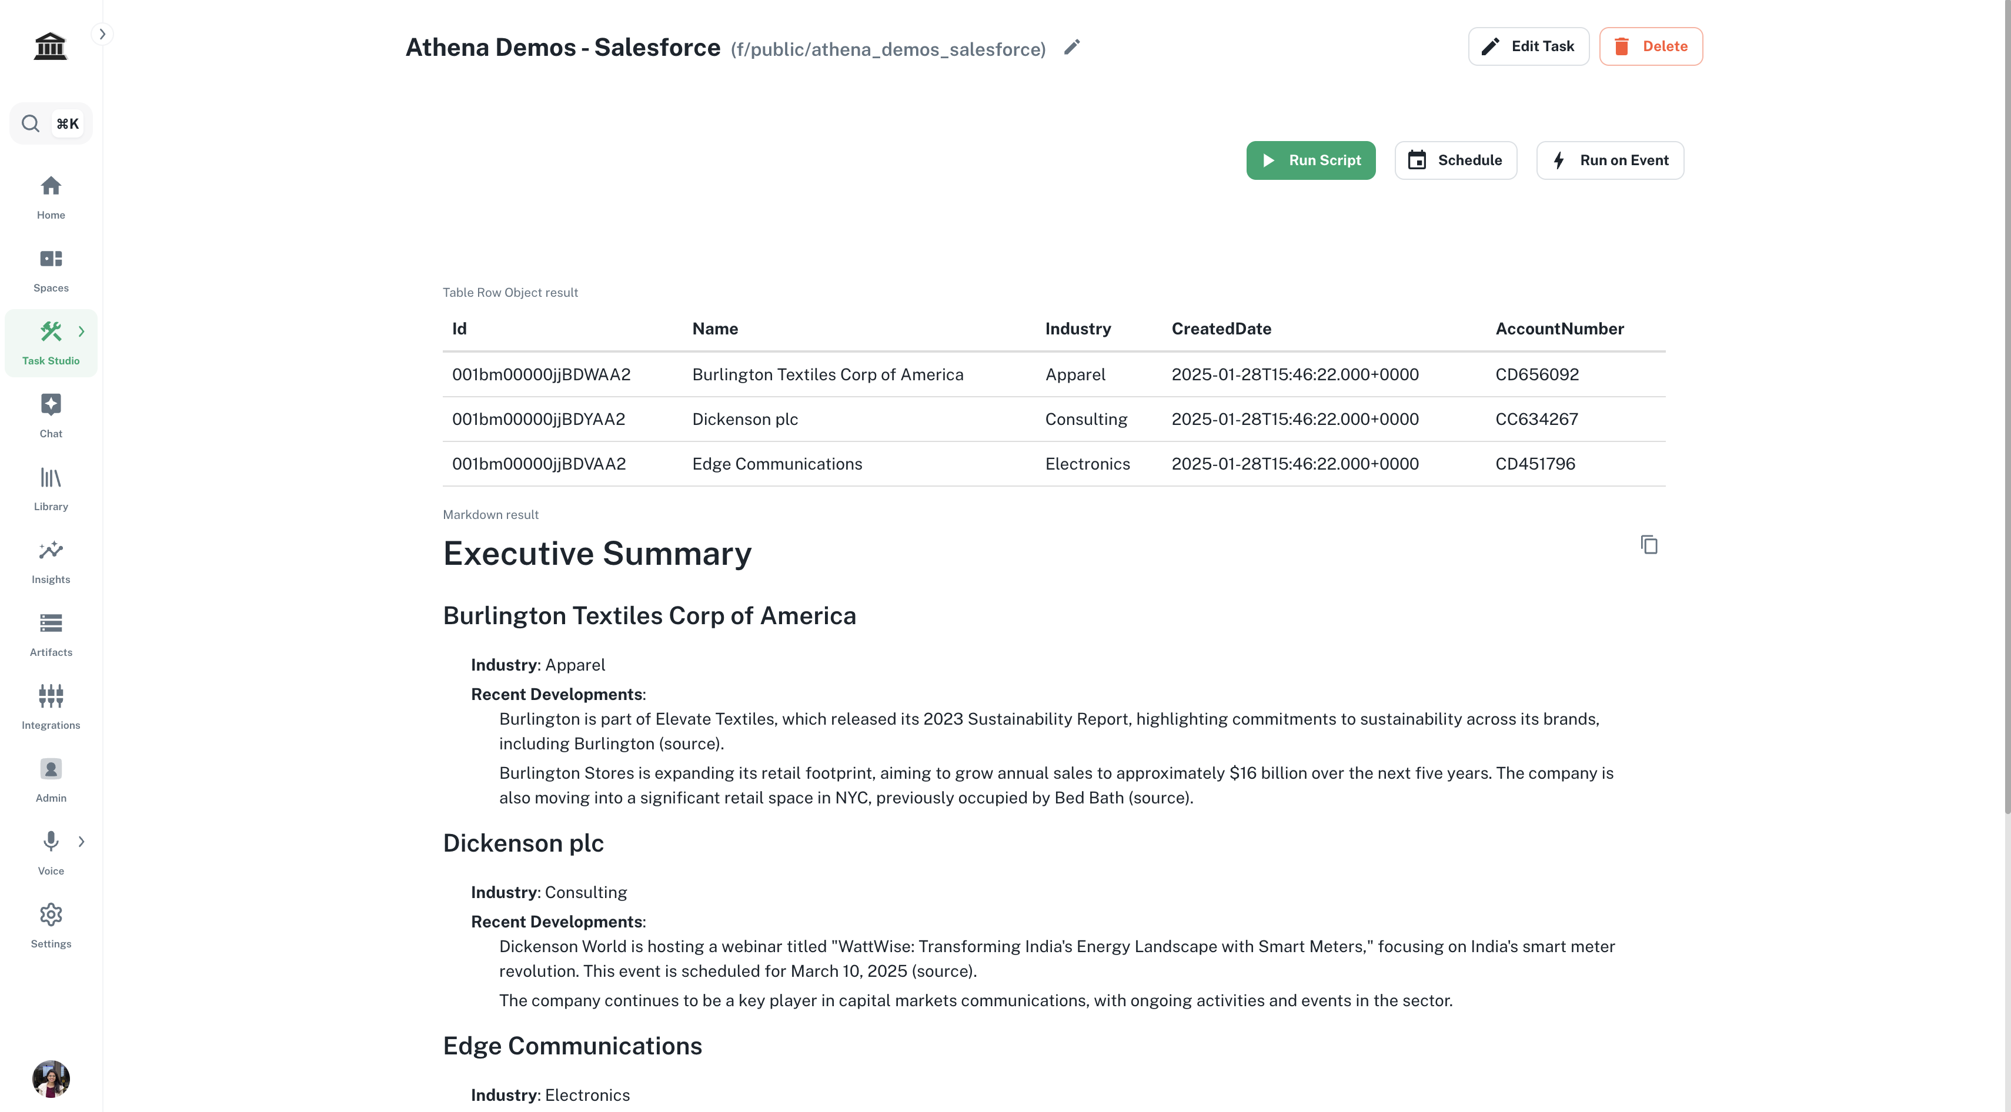2011x1112 pixels.
Task: Click the CreatedDate column header
Action: [1221, 329]
